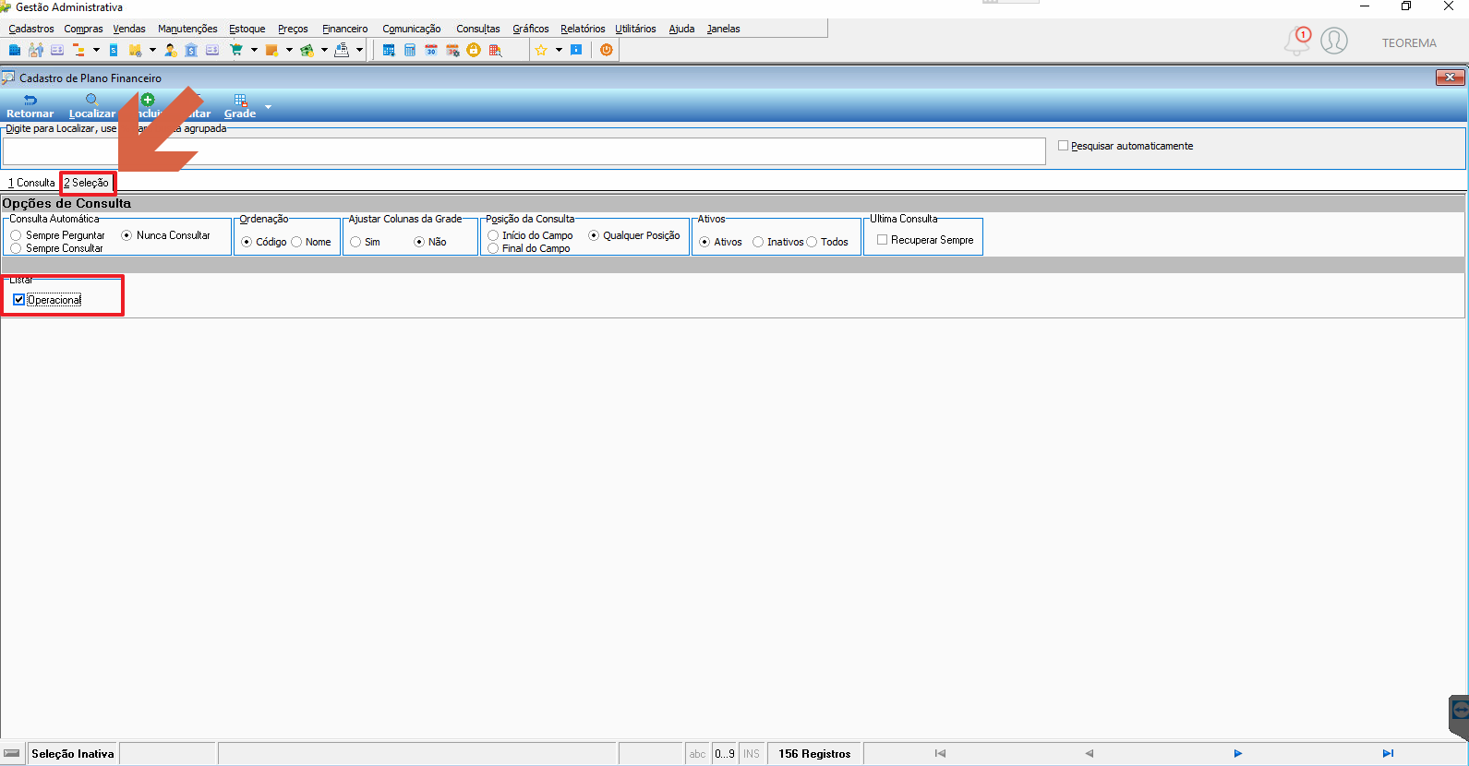Click into the Digite para Localizar search field

pyautogui.click(x=524, y=151)
